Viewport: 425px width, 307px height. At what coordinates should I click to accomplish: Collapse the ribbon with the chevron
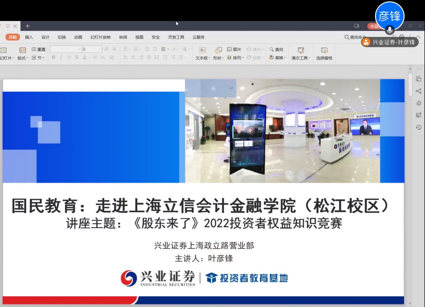pos(418,37)
